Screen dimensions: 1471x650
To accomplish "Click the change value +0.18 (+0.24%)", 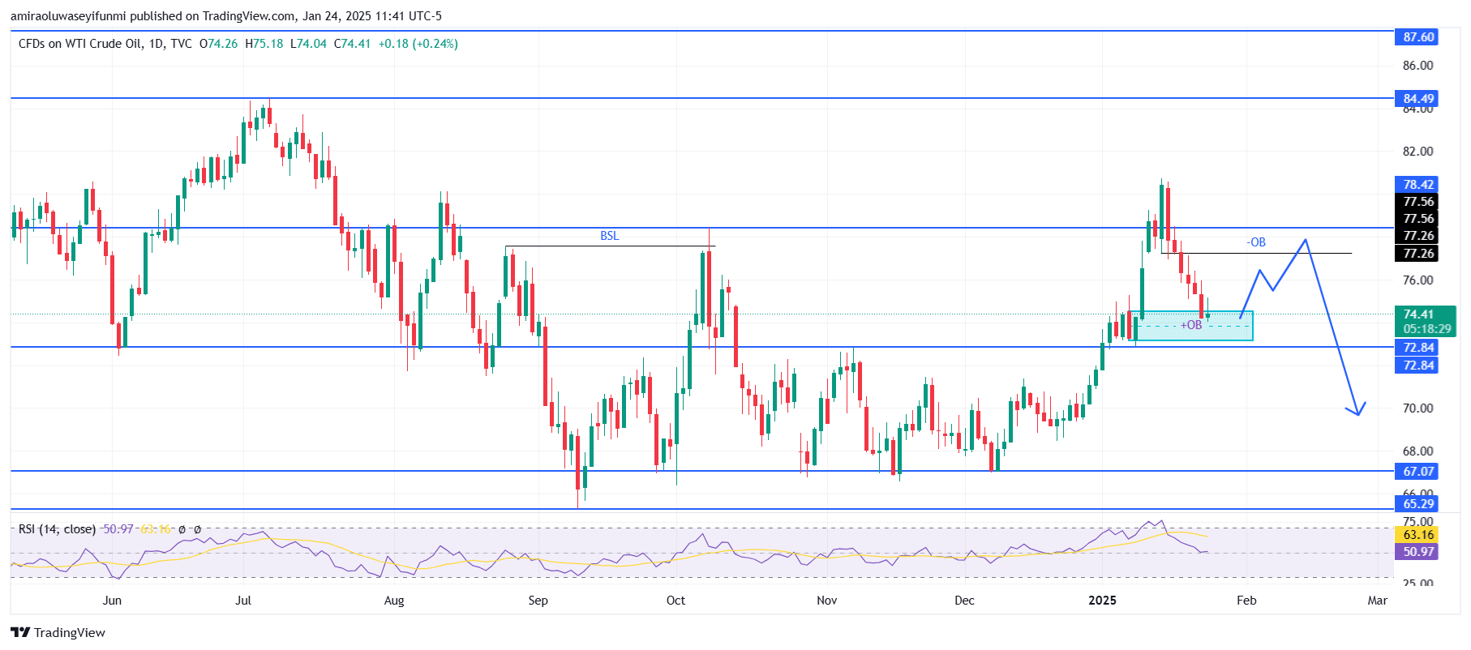I will click(x=418, y=44).
